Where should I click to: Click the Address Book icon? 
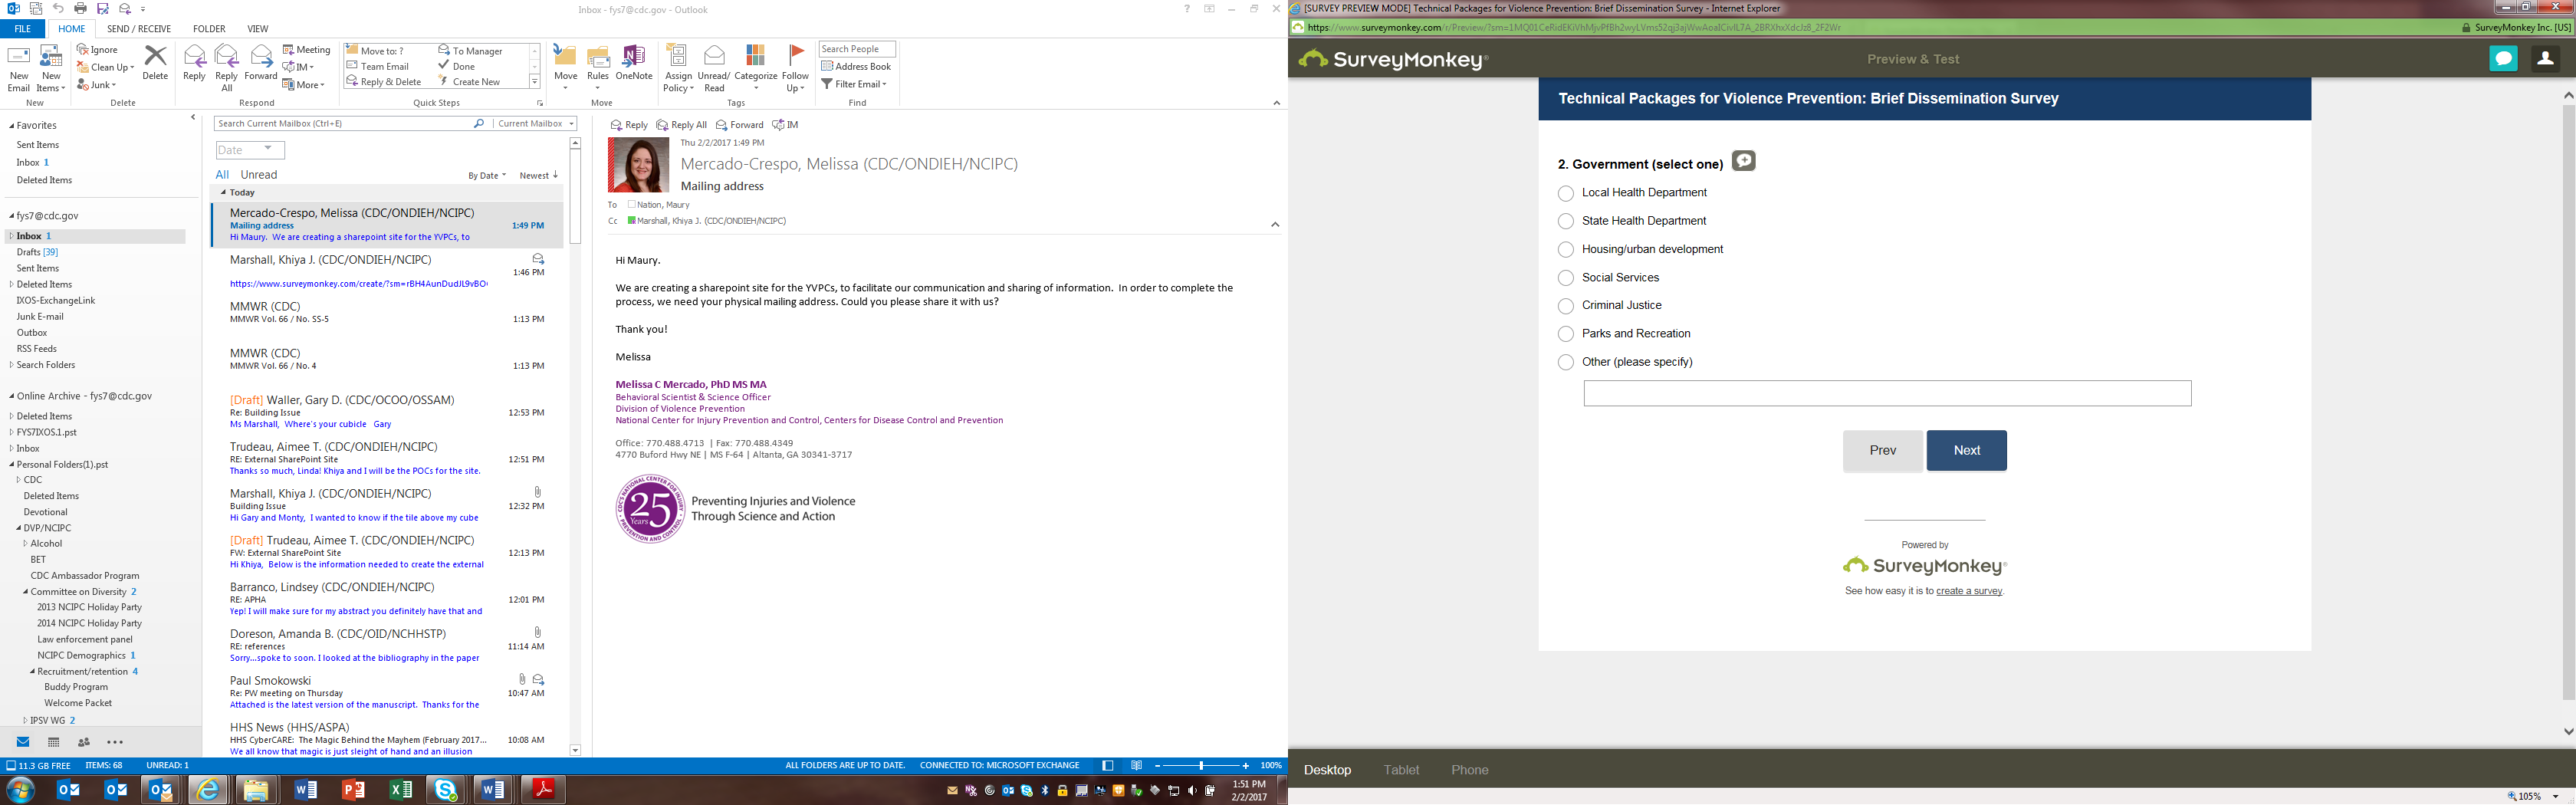pyautogui.click(x=828, y=67)
